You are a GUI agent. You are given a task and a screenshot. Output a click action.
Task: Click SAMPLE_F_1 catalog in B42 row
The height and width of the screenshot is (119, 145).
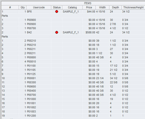[71, 33]
